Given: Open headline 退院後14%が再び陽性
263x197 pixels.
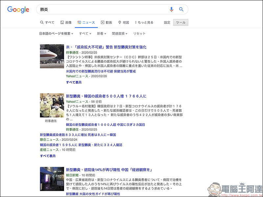Looking at the screenshot, I should (109, 170).
